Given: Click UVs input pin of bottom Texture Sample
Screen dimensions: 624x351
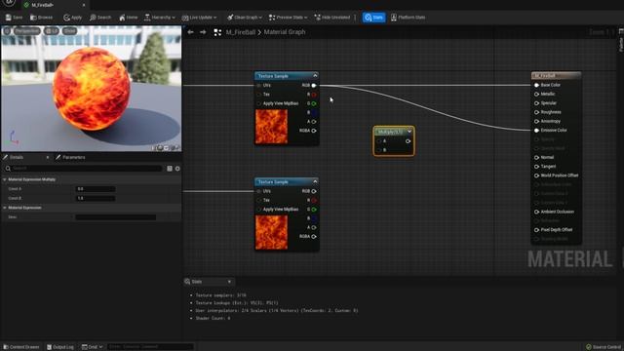Looking at the screenshot, I should pos(258,191).
